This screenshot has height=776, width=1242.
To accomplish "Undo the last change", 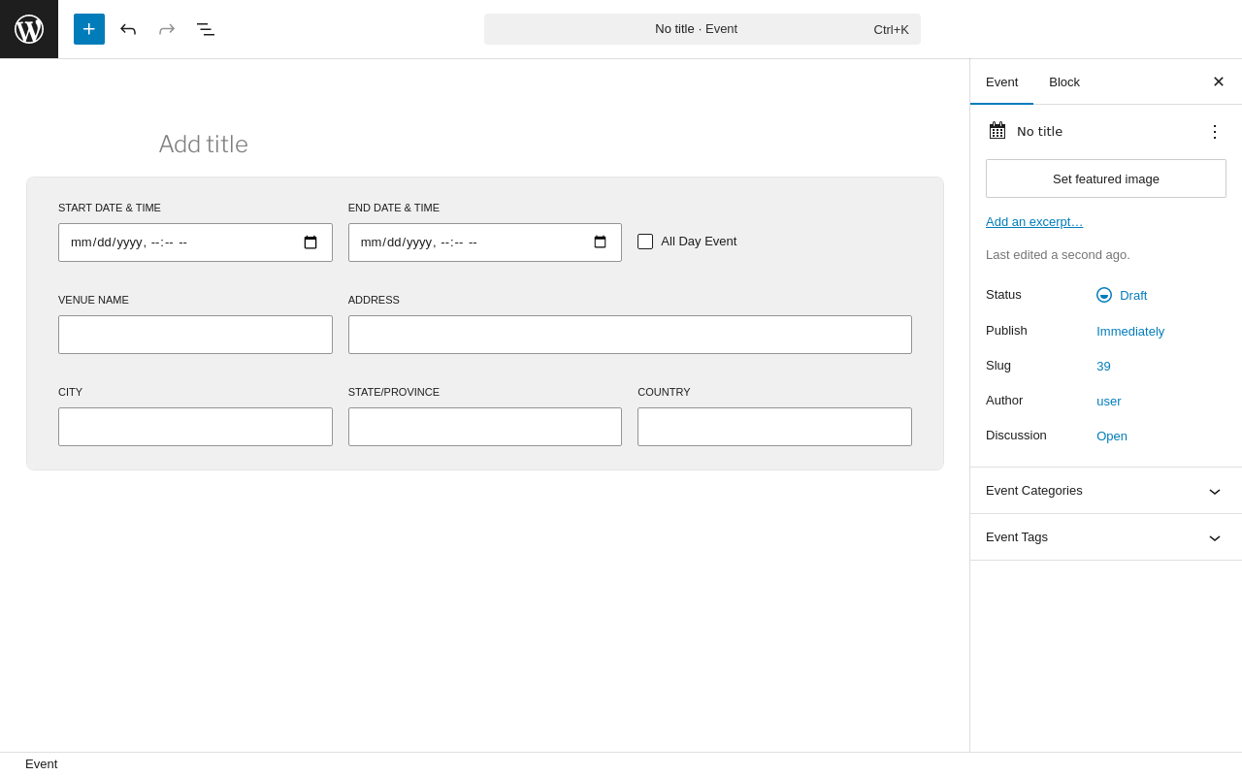I will [x=128, y=29].
